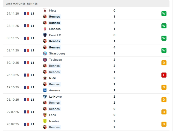
Task: Click the Last Matches: Rennes header
Action: tap(22, 4)
